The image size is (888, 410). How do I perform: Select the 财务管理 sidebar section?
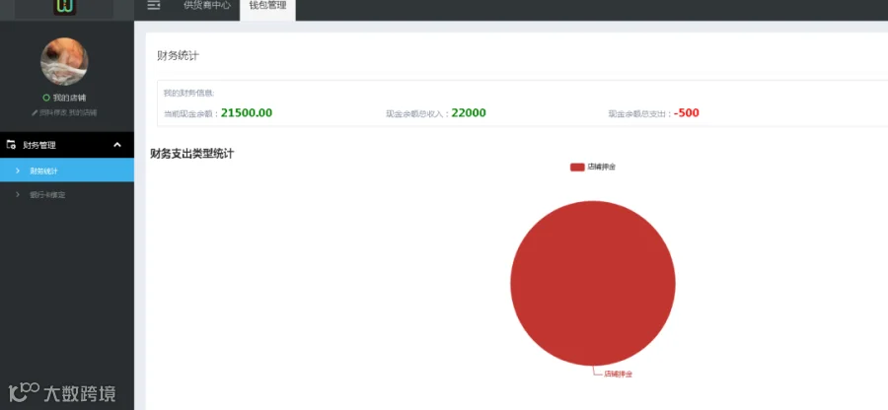[67, 145]
